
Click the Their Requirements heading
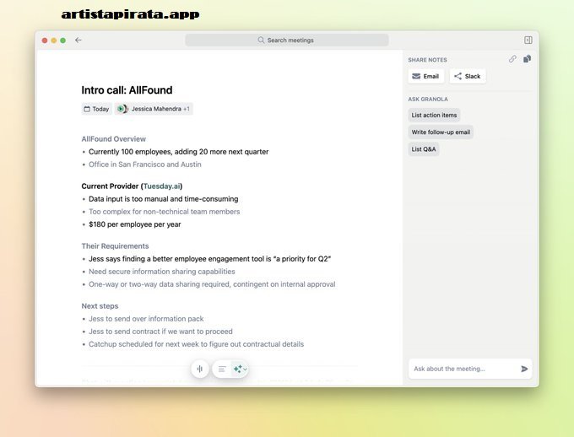point(115,246)
